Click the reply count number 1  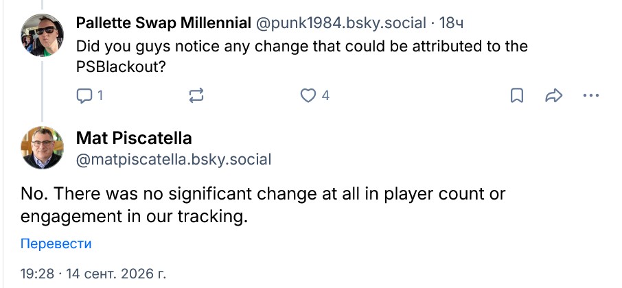tap(100, 96)
